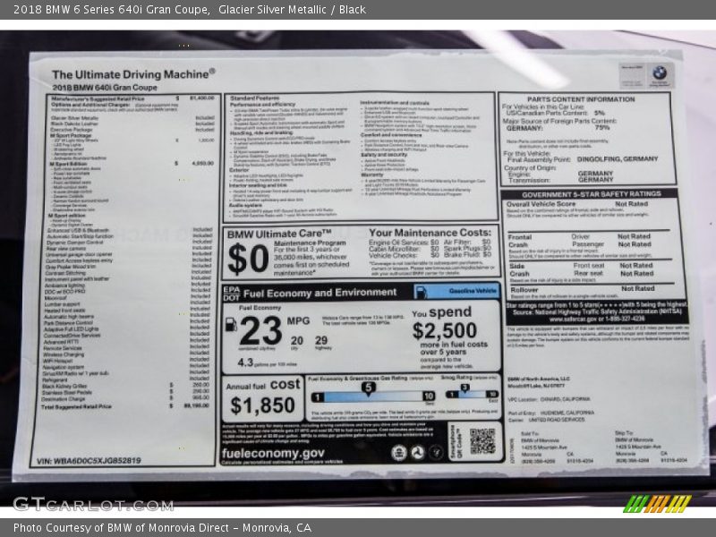
Task: Click 'Glacier Silver Metallic / Black' in the caption
Action: tap(292, 9)
